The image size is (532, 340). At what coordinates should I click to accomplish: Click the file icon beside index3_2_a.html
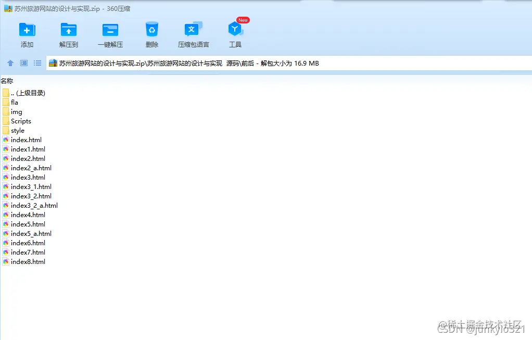(6, 206)
